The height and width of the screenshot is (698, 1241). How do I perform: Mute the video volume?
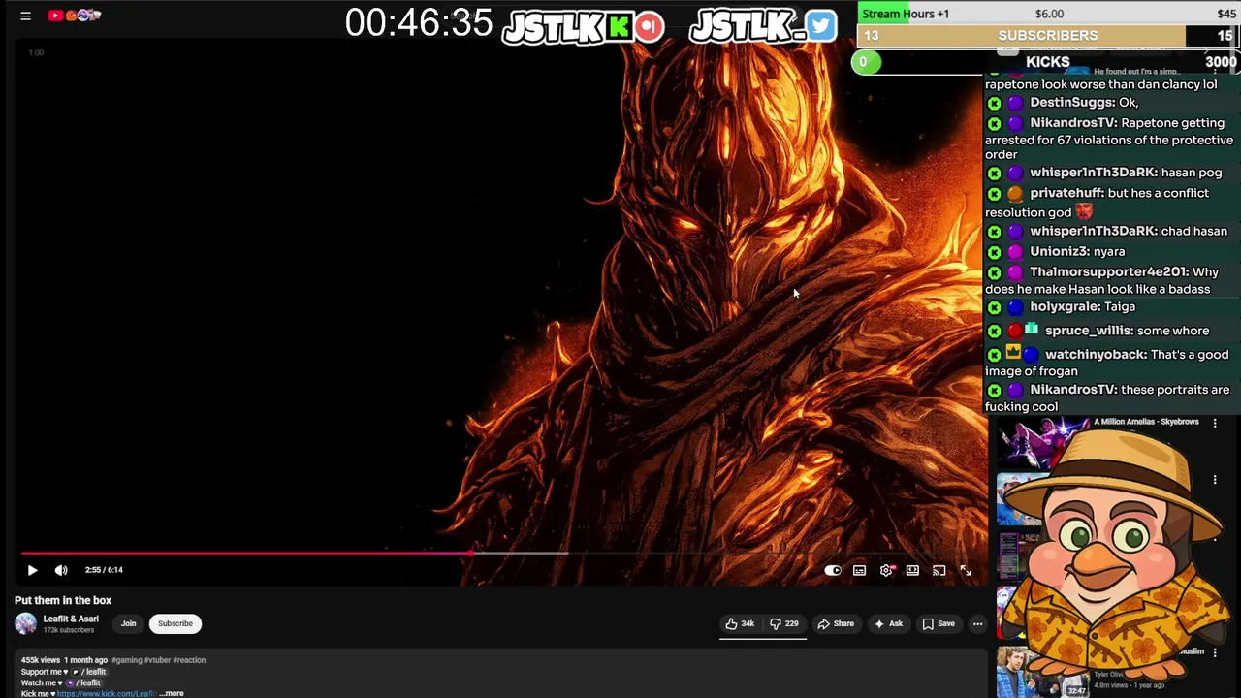point(61,570)
